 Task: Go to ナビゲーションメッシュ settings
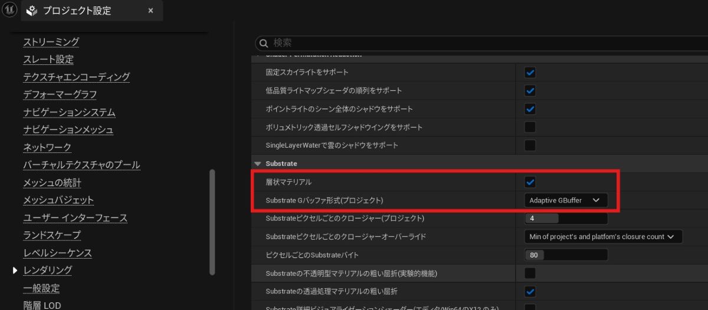click(68, 130)
